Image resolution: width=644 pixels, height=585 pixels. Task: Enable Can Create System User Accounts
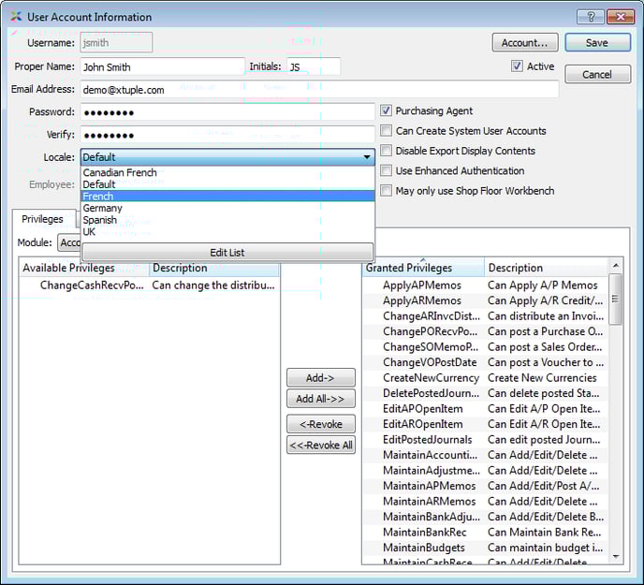[x=386, y=131]
